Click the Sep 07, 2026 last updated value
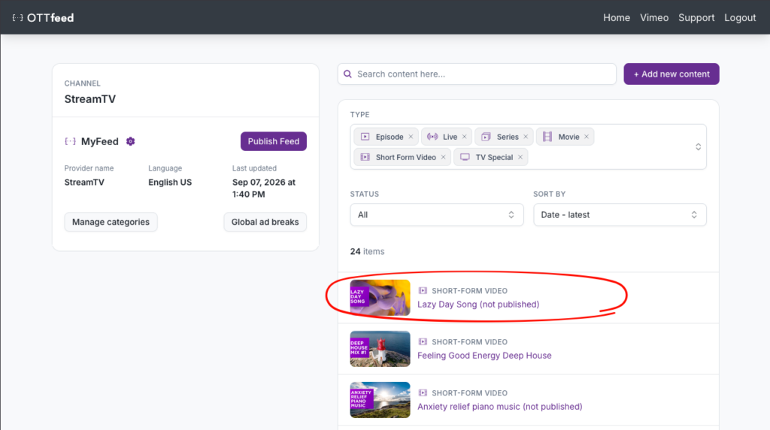 264,188
